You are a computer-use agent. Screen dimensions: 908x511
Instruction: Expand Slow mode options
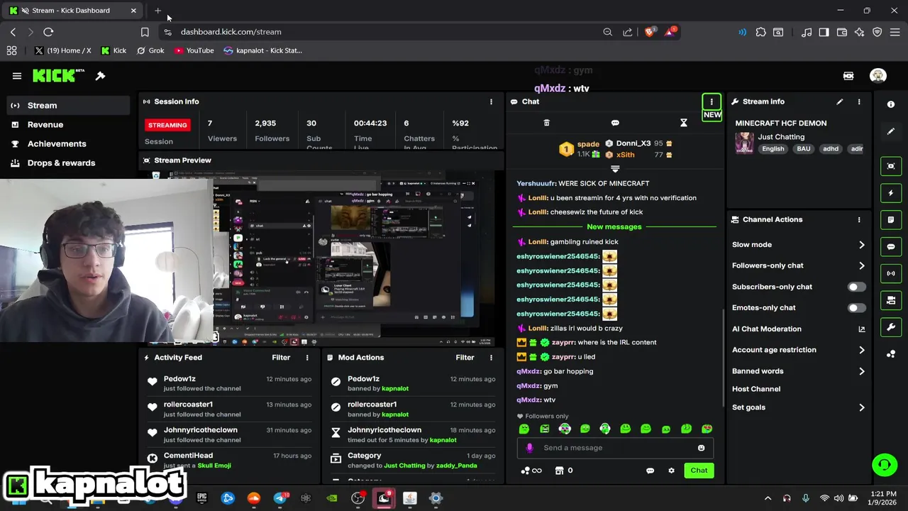click(x=862, y=245)
